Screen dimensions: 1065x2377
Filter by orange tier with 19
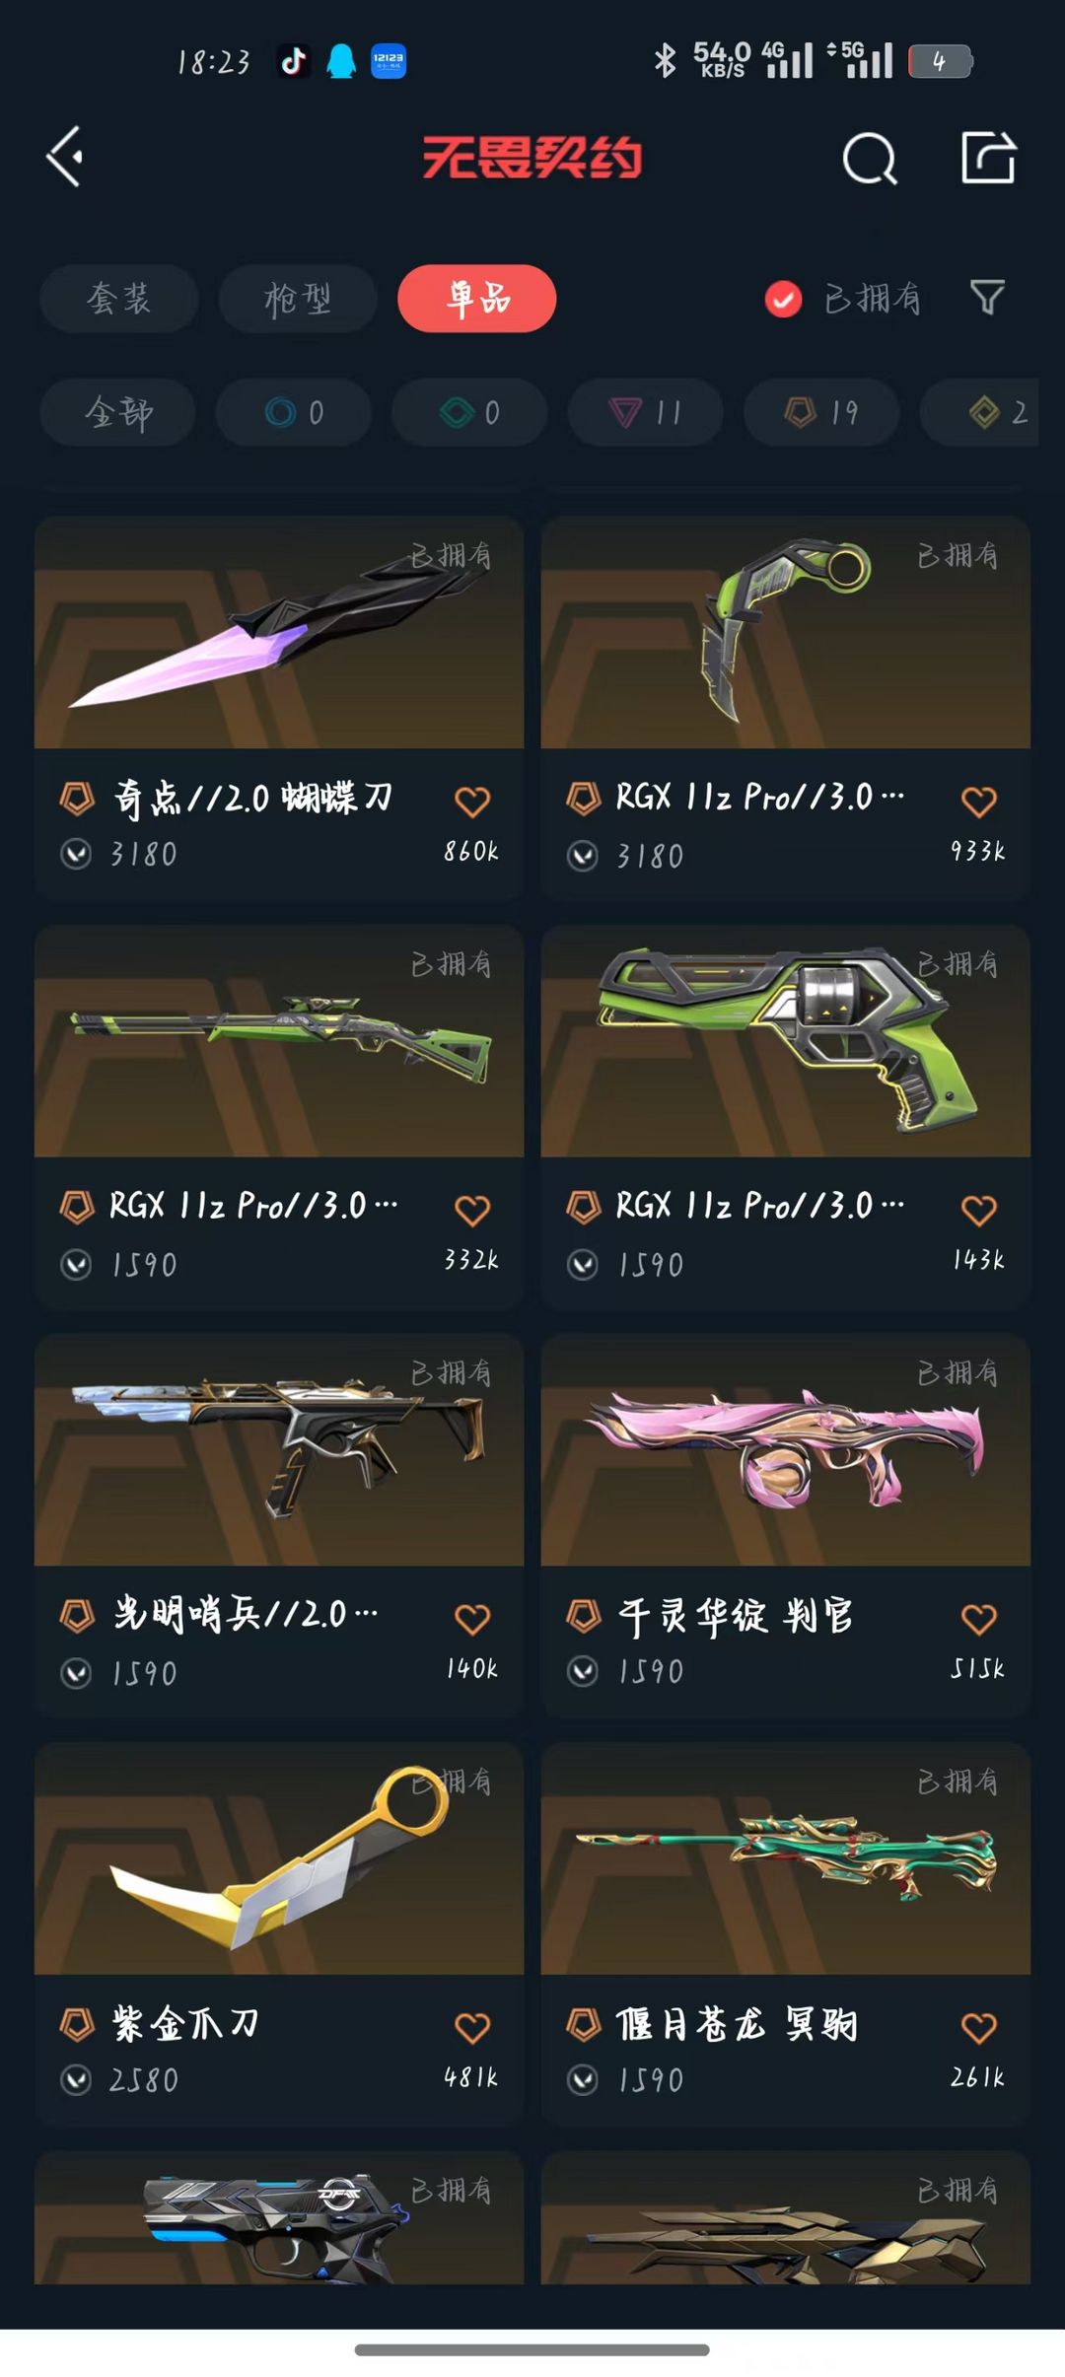tap(821, 412)
